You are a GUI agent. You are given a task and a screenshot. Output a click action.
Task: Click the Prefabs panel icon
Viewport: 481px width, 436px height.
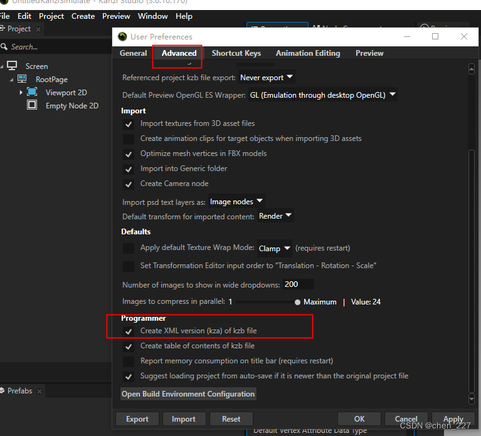pos(3,390)
